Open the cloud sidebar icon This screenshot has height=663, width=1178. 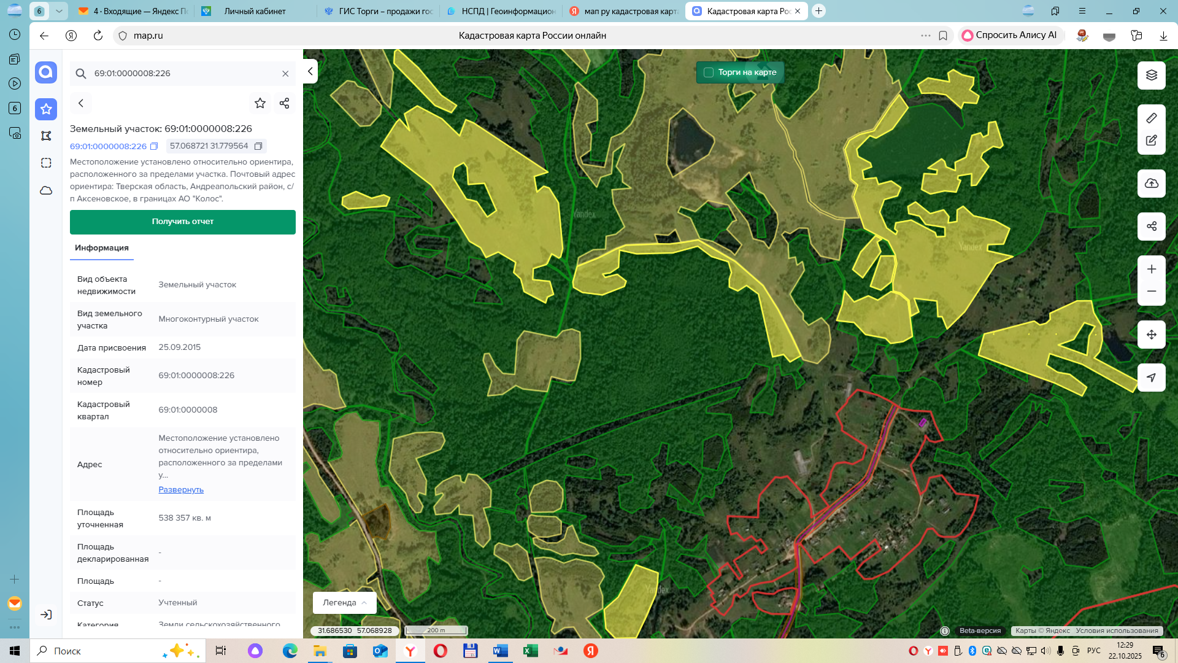(46, 190)
